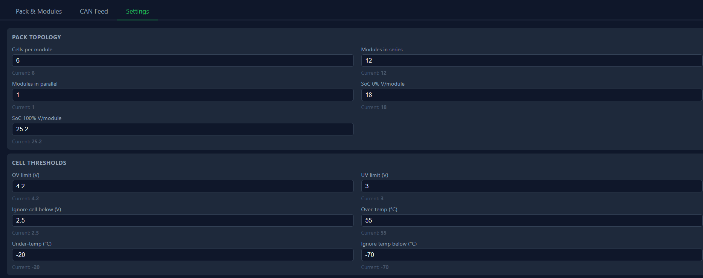Open the Pack & Modules tab
The image size is (703, 278).
(39, 11)
